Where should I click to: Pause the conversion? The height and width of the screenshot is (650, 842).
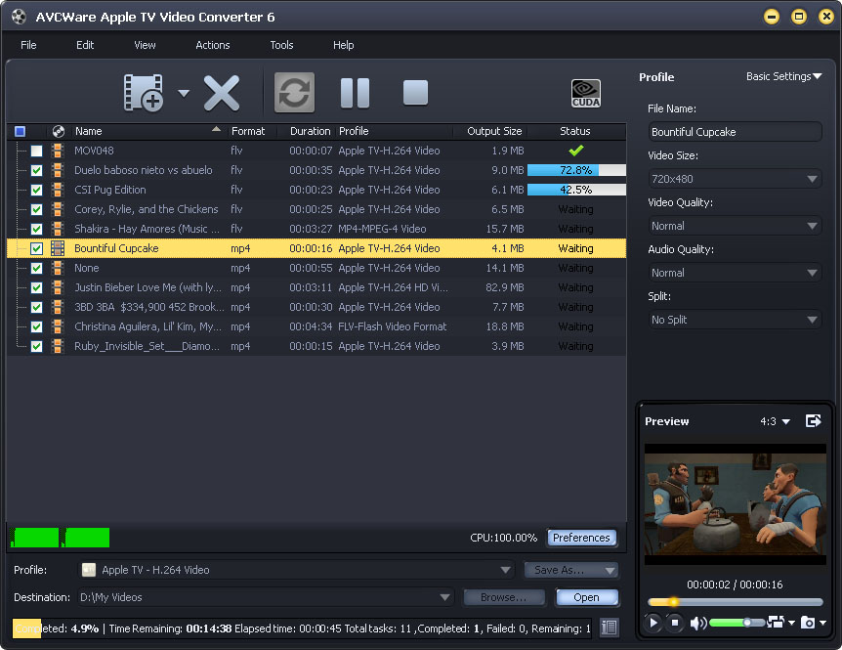[355, 93]
